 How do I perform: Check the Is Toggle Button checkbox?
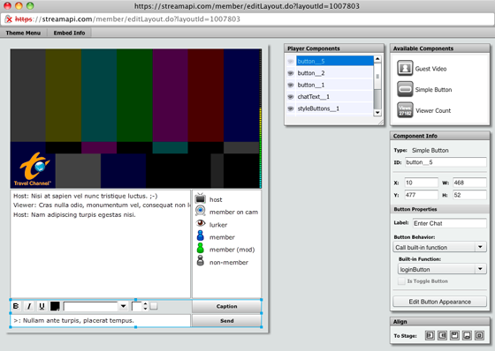[401, 281]
